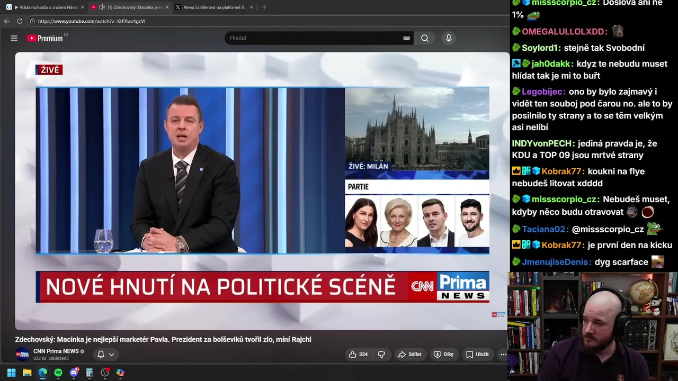Click the video title 'Zdechovský: Macinka je nejlepší marketér'
The width and height of the screenshot is (678, 381).
click(x=163, y=339)
